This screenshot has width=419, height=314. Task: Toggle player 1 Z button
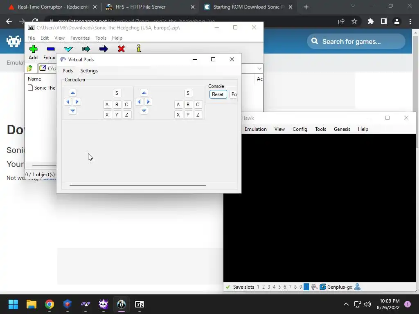pos(126,115)
